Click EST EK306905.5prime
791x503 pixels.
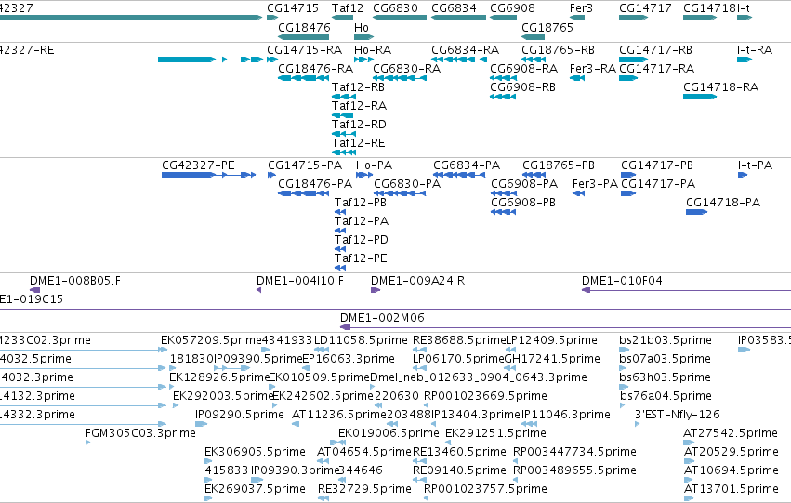(255, 452)
